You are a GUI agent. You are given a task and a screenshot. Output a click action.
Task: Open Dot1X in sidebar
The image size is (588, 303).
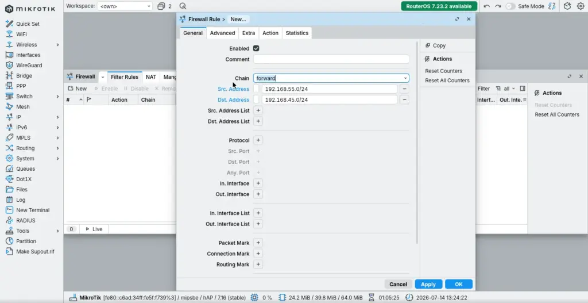[x=24, y=179]
